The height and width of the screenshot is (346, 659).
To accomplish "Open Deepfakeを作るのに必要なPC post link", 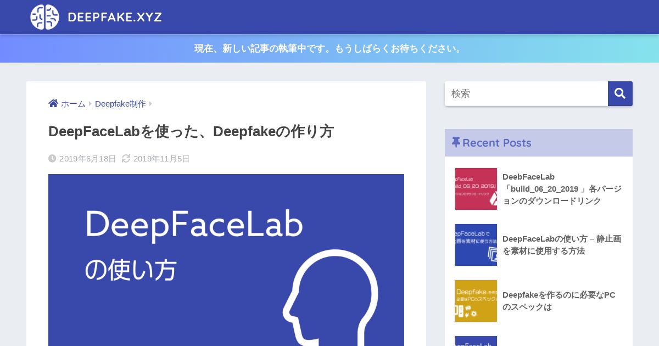I will (559, 301).
